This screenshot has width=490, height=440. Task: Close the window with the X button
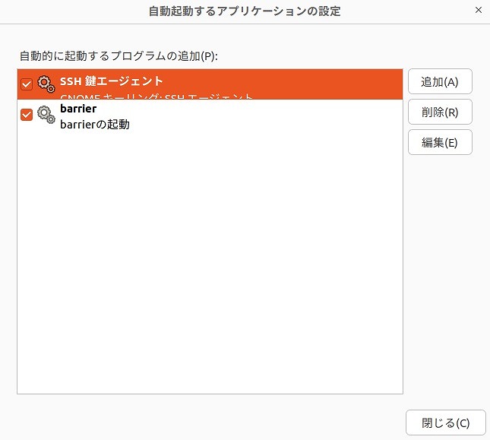pyautogui.click(x=478, y=11)
